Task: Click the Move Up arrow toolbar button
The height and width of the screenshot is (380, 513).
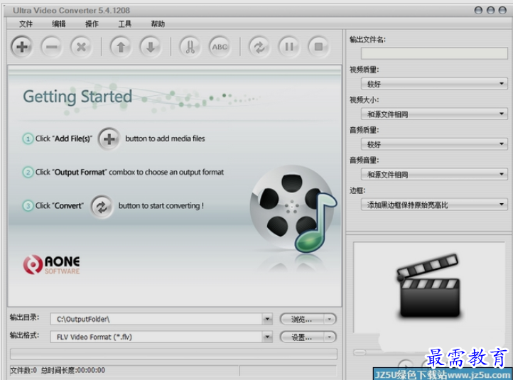Action: (121, 47)
